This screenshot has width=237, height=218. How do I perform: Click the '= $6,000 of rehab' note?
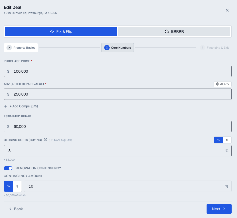coord(15,195)
